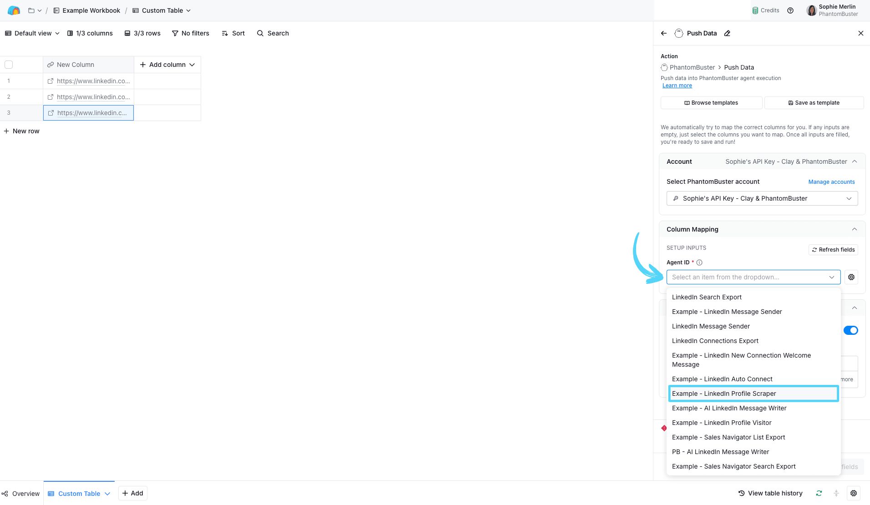Image resolution: width=870 pixels, height=505 pixels.
Task: Close the Push Data panel
Action: coord(860,33)
